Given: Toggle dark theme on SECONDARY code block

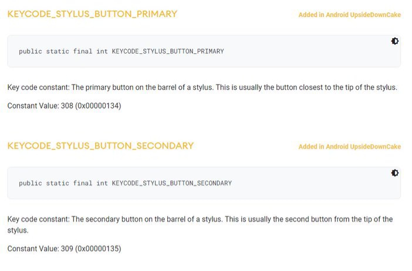Looking at the screenshot, I should coord(395,173).
